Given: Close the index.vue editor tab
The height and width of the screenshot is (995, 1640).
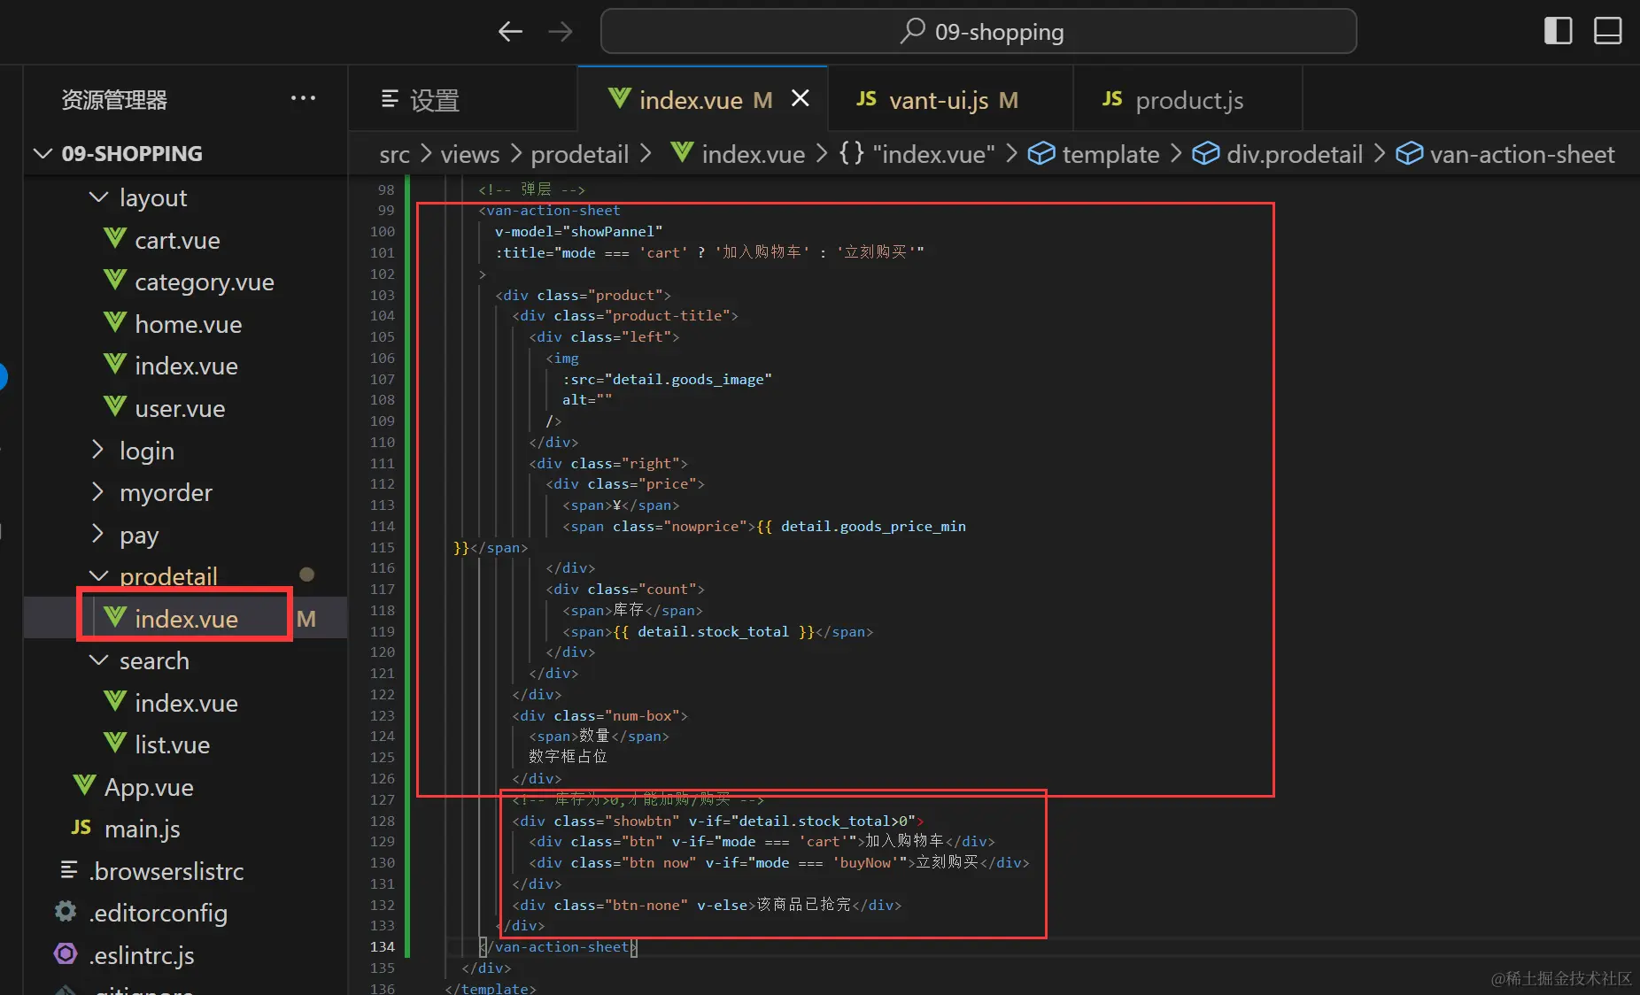Looking at the screenshot, I should tap(801, 98).
